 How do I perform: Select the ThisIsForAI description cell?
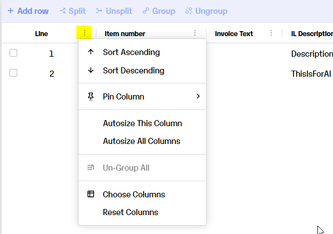click(x=311, y=74)
